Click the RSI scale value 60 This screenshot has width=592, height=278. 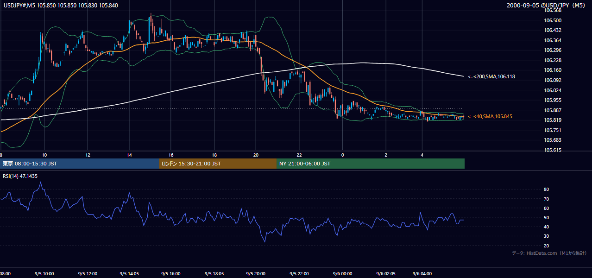pos(547,208)
